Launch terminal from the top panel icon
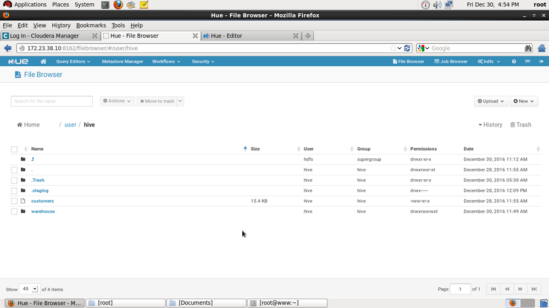549x308 pixels. pos(105,4)
